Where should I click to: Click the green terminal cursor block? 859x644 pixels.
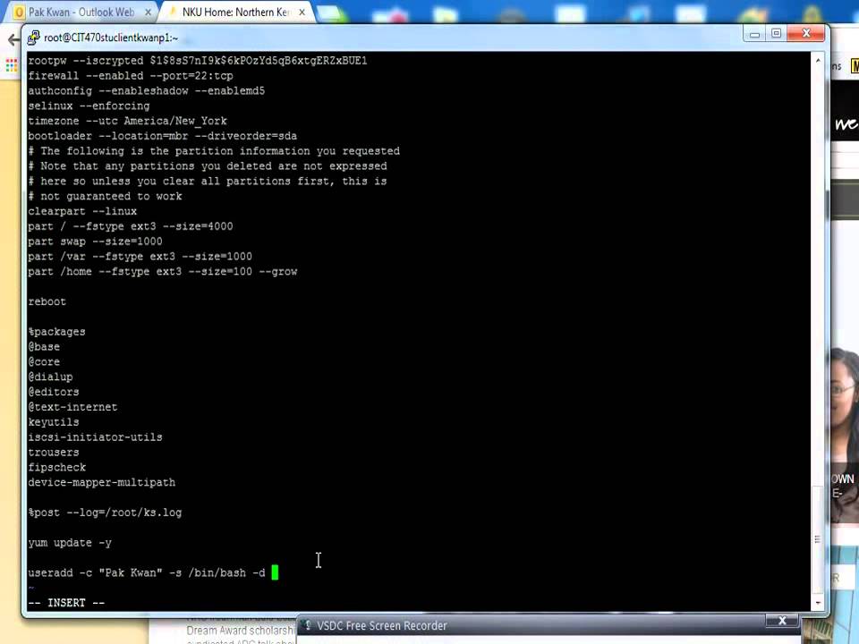(275, 572)
